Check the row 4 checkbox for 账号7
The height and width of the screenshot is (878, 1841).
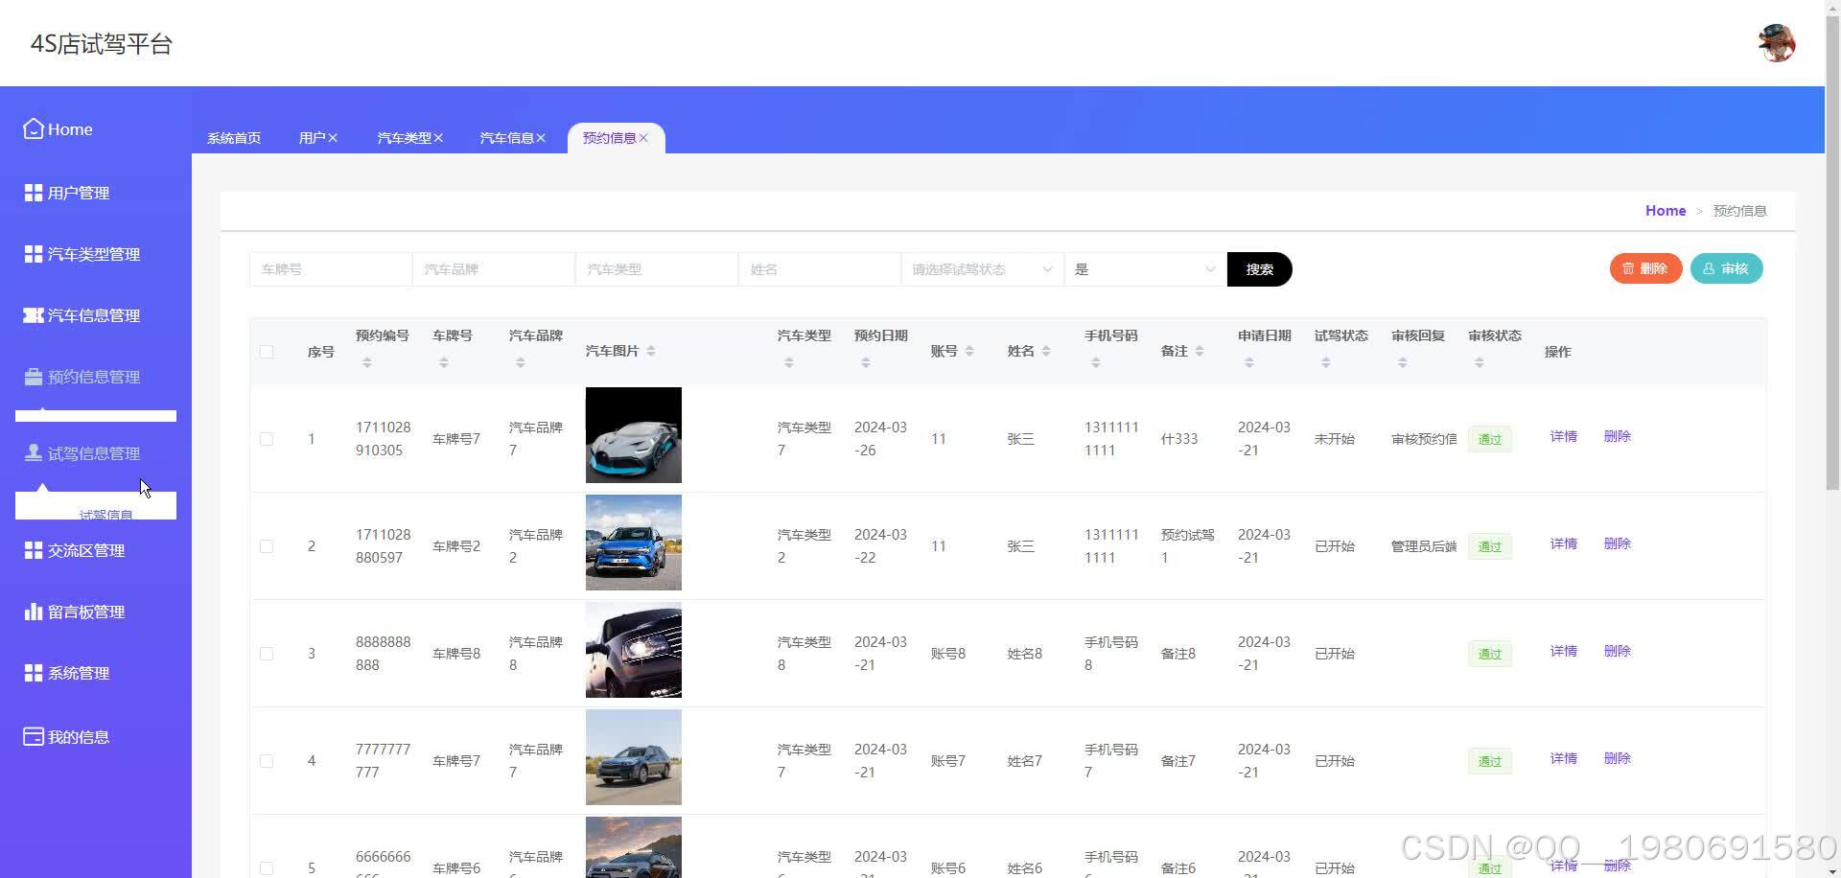(x=267, y=761)
